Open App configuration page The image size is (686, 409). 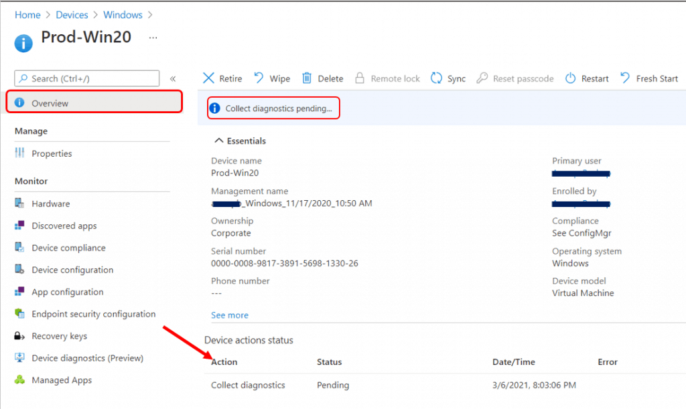pos(68,292)
